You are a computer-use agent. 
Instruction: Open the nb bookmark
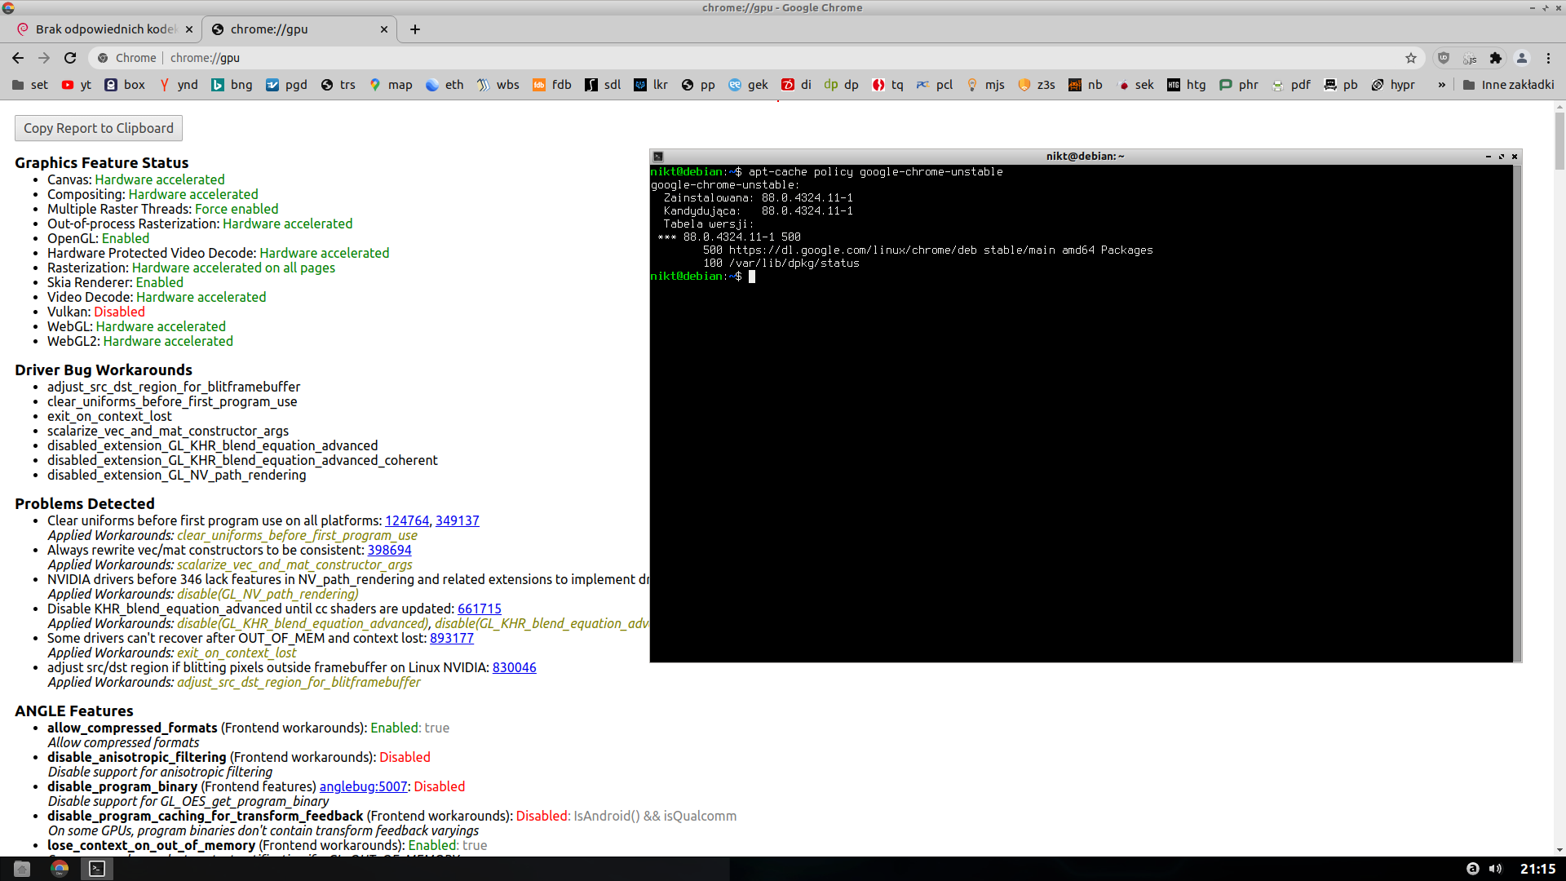point(1086,85)
